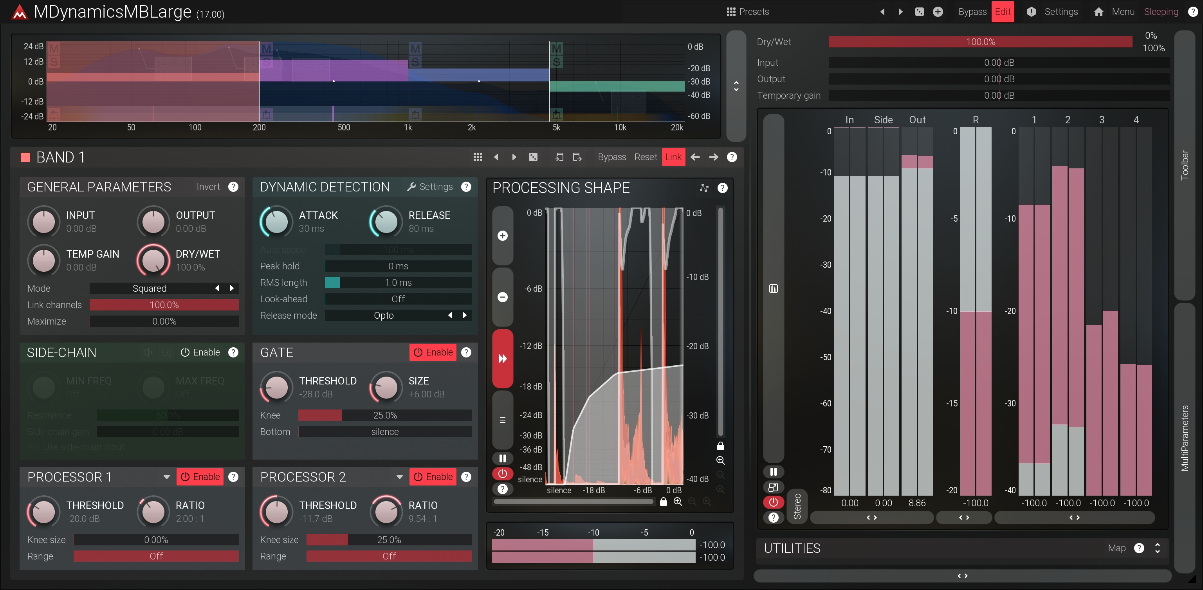The height and width of the screenshot is (590, 1203).
Task: Click the random preset dice icon in top bar
Action: click(x=919, y=12)
